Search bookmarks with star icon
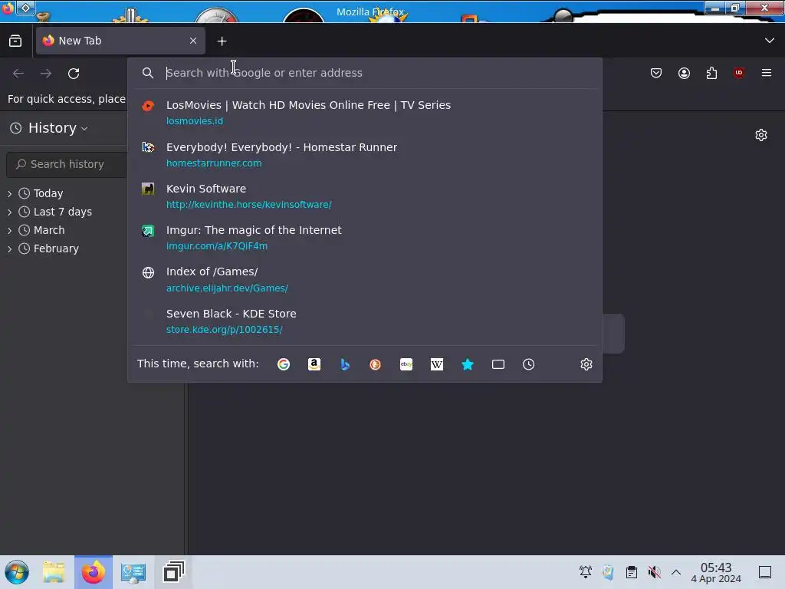Image resolution: width=785 pixels, height=589 pixels. point(468,364)
